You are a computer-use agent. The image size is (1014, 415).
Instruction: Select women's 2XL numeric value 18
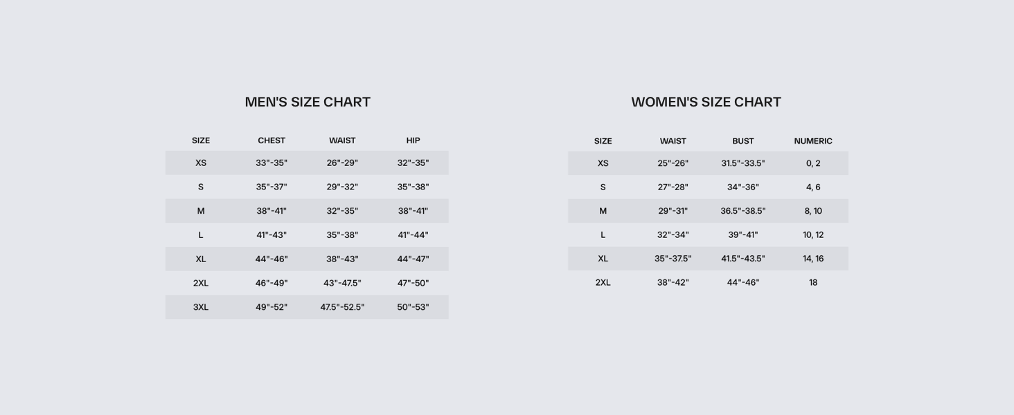(x=813, y=282)
